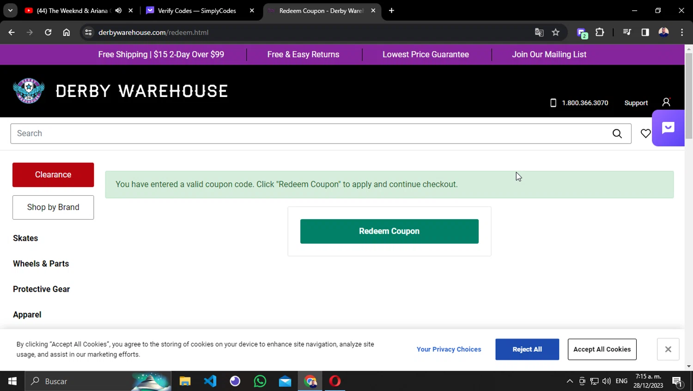Show hidden system tray icons
693x391 pixels.
pyautogui.click(x=570, y=381)
